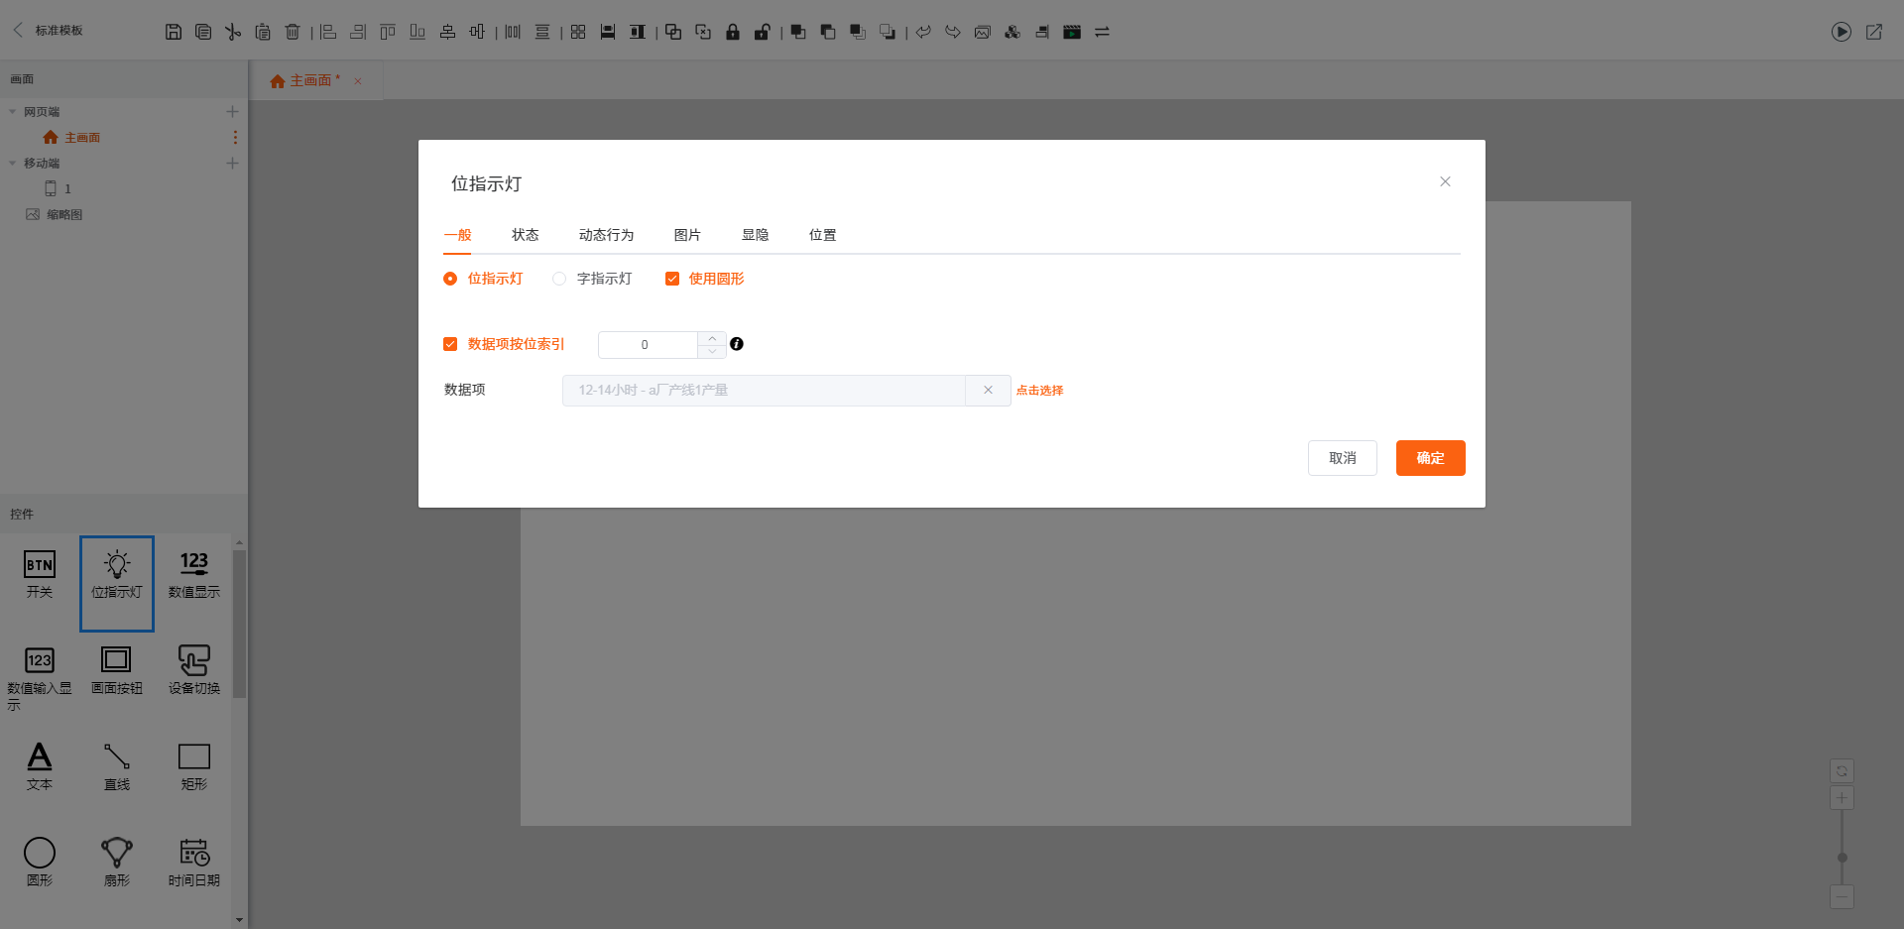The image size is (1904, 929).
Task: Clear the 数据项 field with X
Action: pyautogui.click(x=988, y=391)
